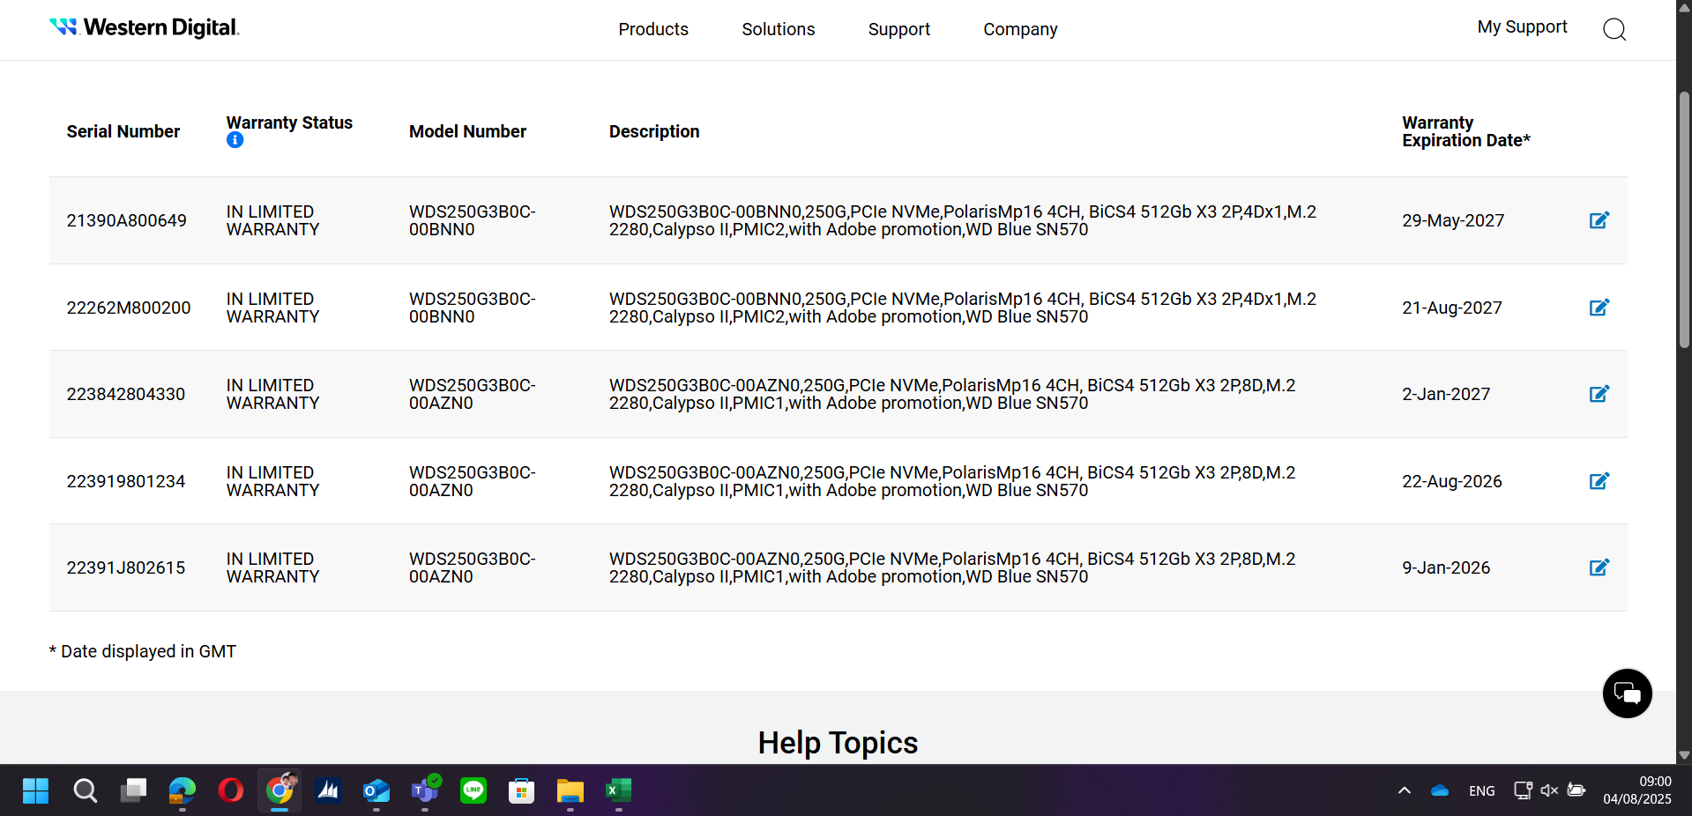Screen dimensions: 1692x816
Task: Click the page scrollbar thumb
Action: pos(1684,220)
